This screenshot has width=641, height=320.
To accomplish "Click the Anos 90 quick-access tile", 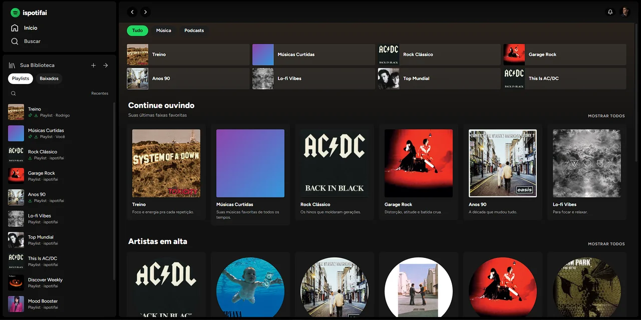I will pyautogui.click(x=188, y=78).
